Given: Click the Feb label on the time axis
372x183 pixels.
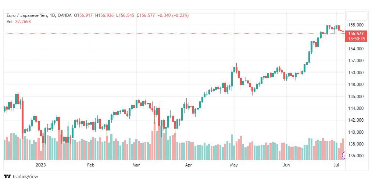Looking at the screenshot, I should pos(90,165).
